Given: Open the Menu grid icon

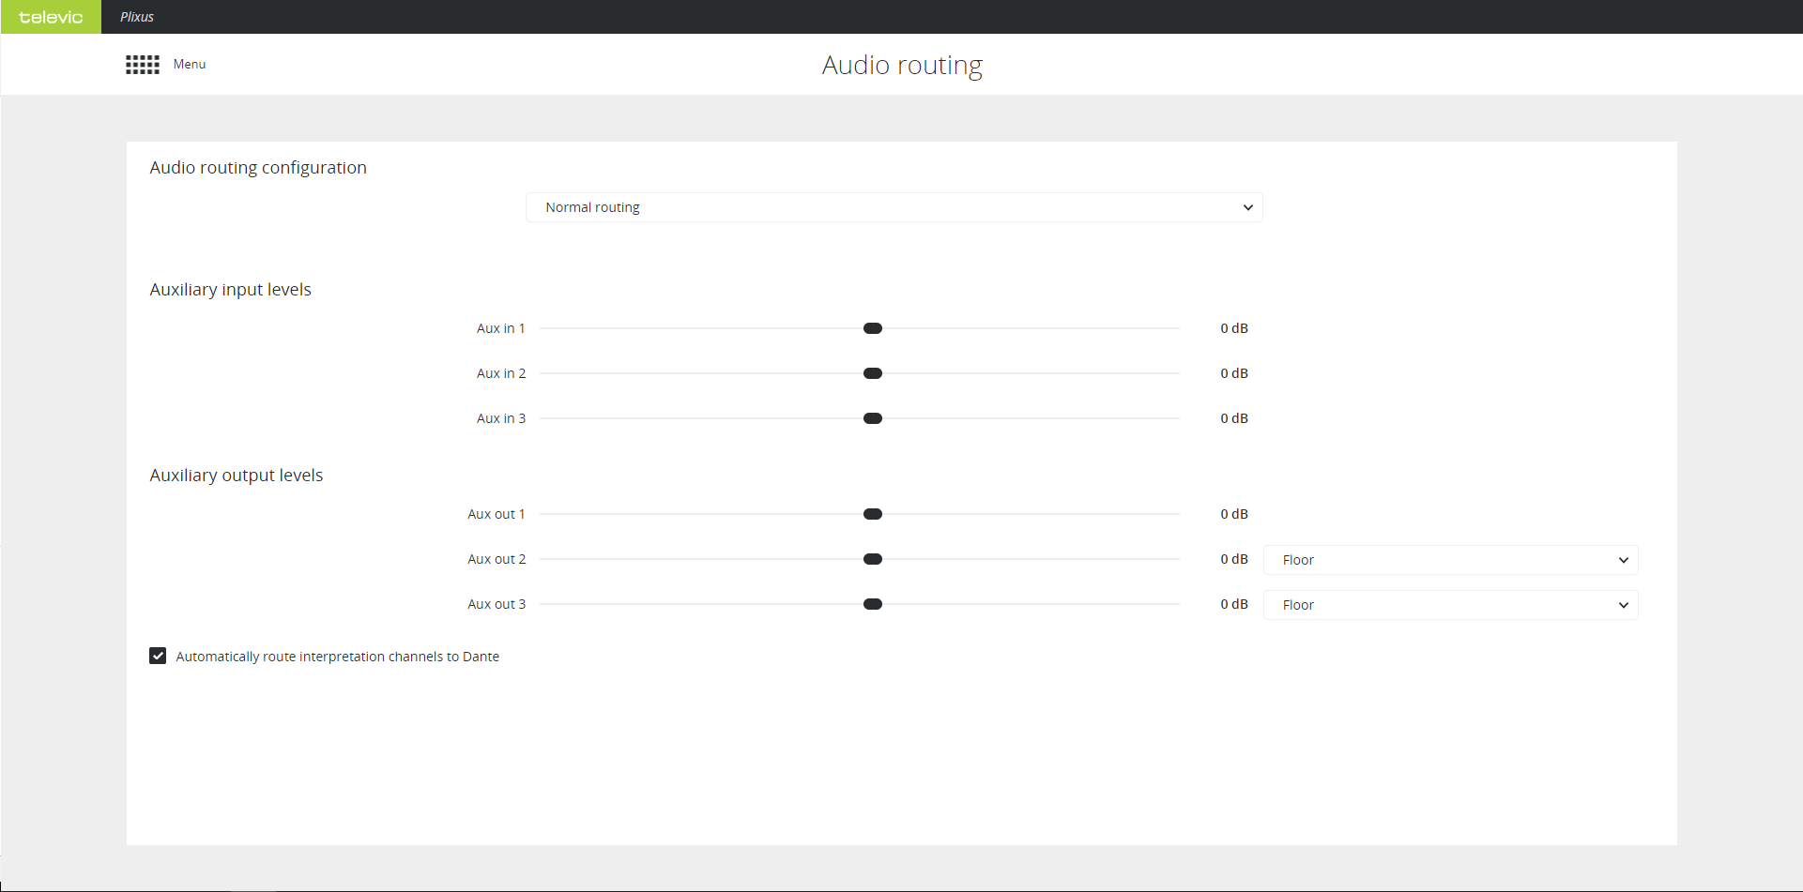Looking at the screenshot, I should pos(143,65).
